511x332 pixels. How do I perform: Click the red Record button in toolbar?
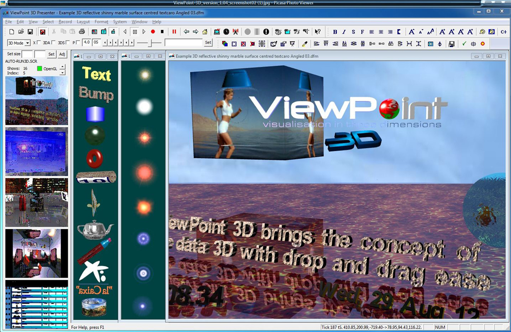(x=153, y=32)
